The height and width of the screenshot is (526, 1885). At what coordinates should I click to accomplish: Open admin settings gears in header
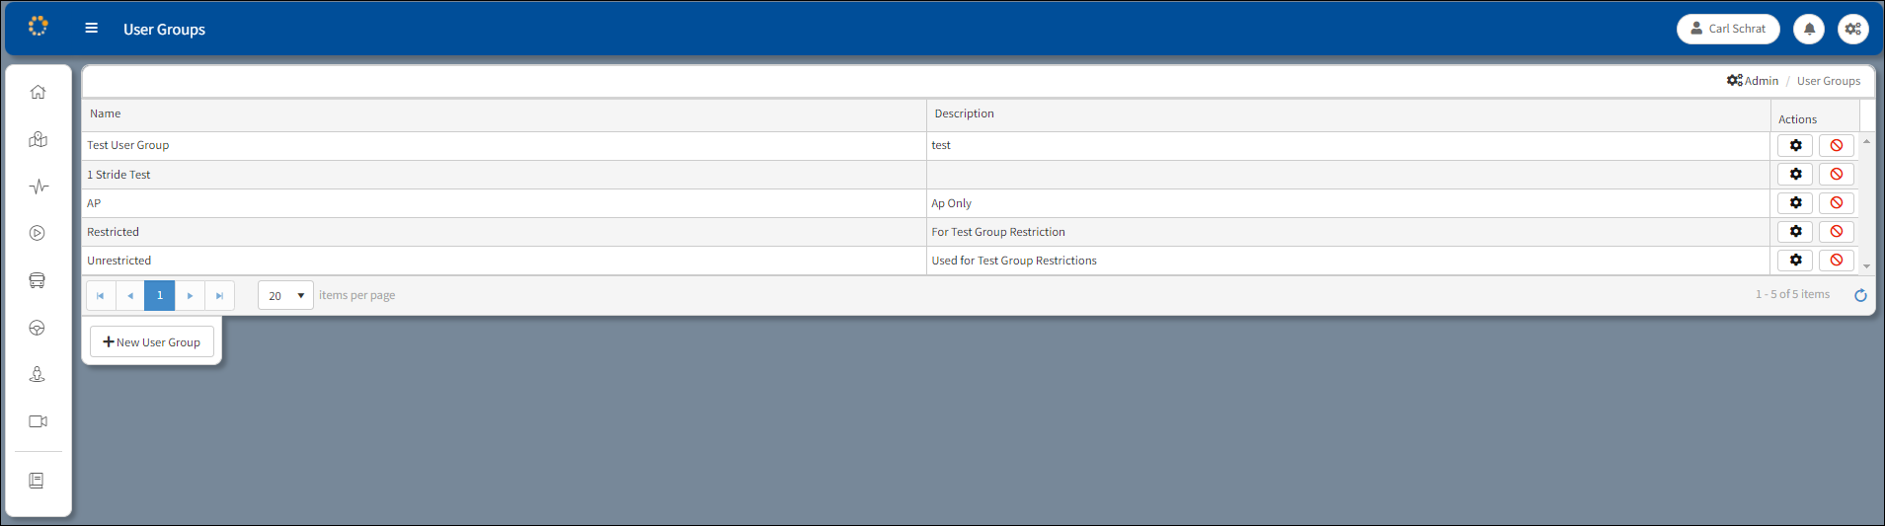1853,29
